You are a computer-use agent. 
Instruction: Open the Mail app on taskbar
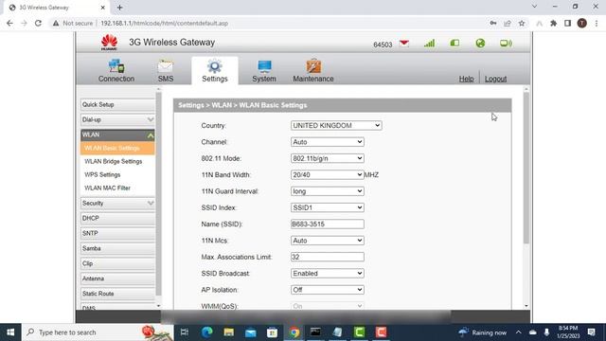[250, 332]
